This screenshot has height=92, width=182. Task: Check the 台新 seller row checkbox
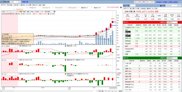[x=124, y=66]
